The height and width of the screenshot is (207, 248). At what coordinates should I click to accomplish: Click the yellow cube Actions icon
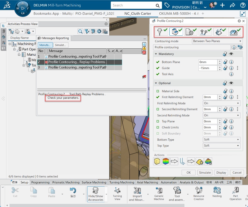pyautogui.click(x=157, y=161)
